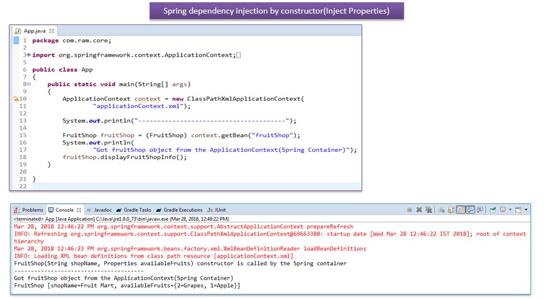Open the Gradle Tasks tab
Image resolution: width=544 pixels, height=299 pixels.
coord(134,210)
